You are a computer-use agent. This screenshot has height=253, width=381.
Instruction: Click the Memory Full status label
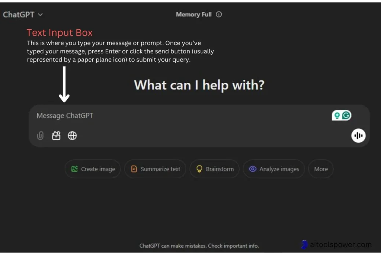193,14
